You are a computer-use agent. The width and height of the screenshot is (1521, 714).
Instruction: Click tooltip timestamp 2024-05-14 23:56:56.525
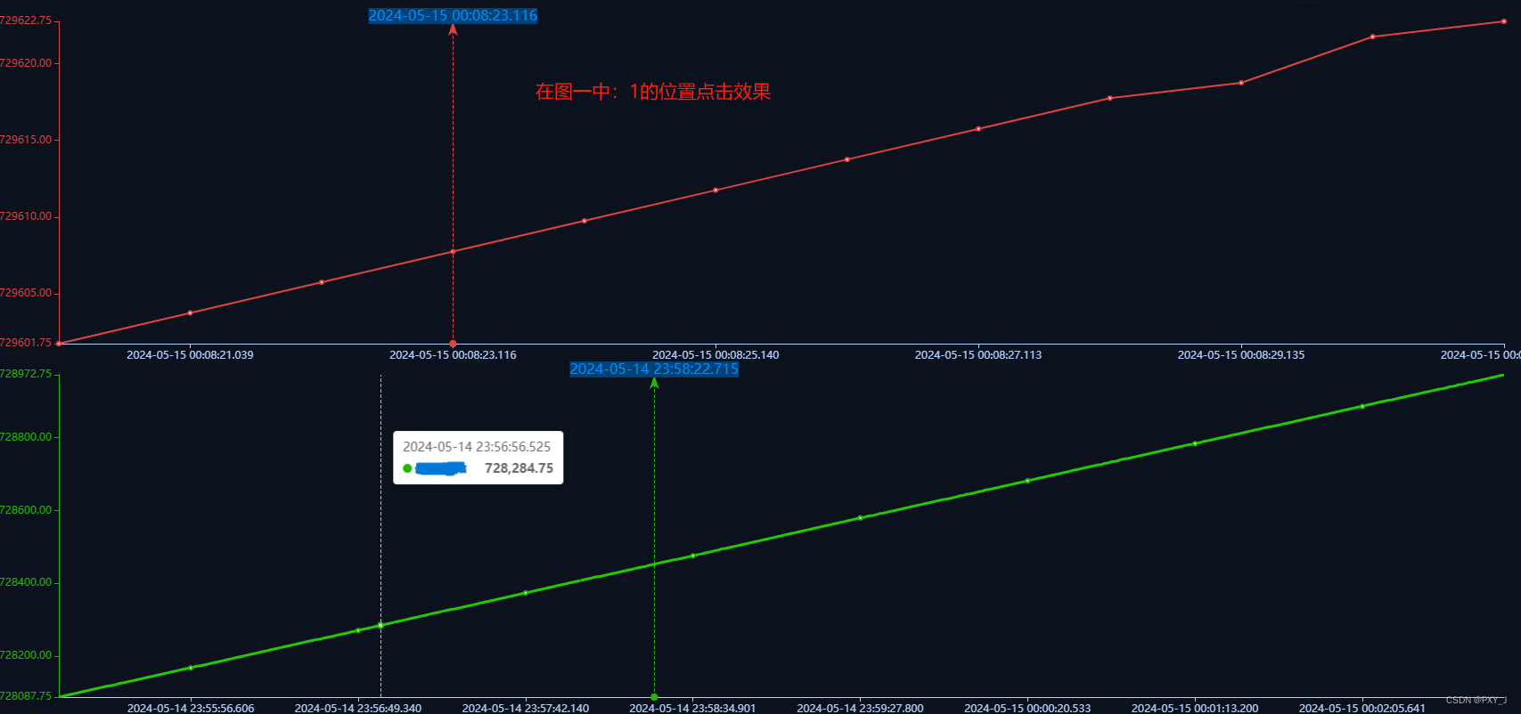(x=477, y=447)
